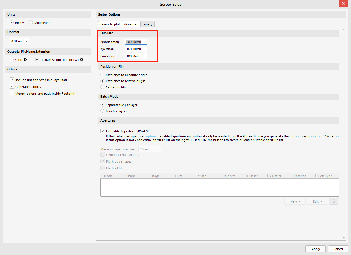The width and height of the screenshot is (351, 255).
Task: Uncheck Embedded apertures (RS247X) option
Action: pos(103,131)
